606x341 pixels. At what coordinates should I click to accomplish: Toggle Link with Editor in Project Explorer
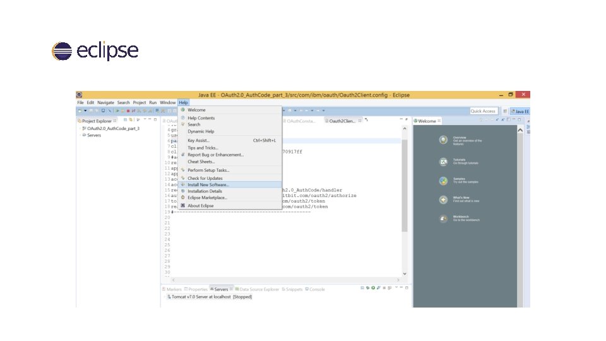point(131,120)
